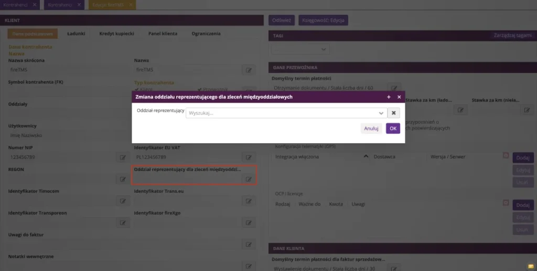Go to the Ograniczenia tab

(206, 34)
